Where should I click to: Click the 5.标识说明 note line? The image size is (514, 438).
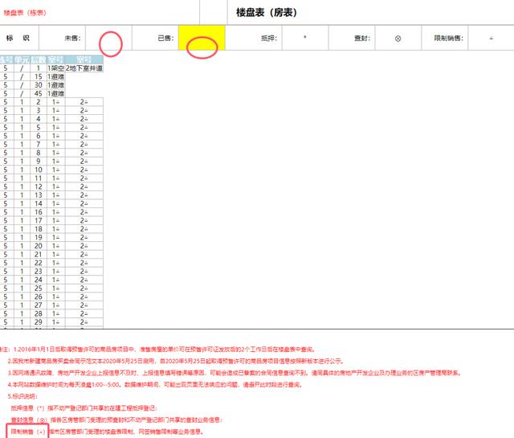pyautogui.click(x=22, y=396)
